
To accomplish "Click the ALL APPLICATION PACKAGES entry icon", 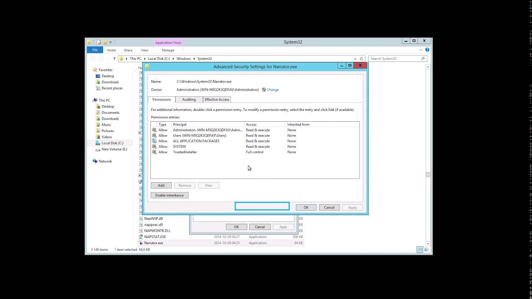I will [154, 141].
